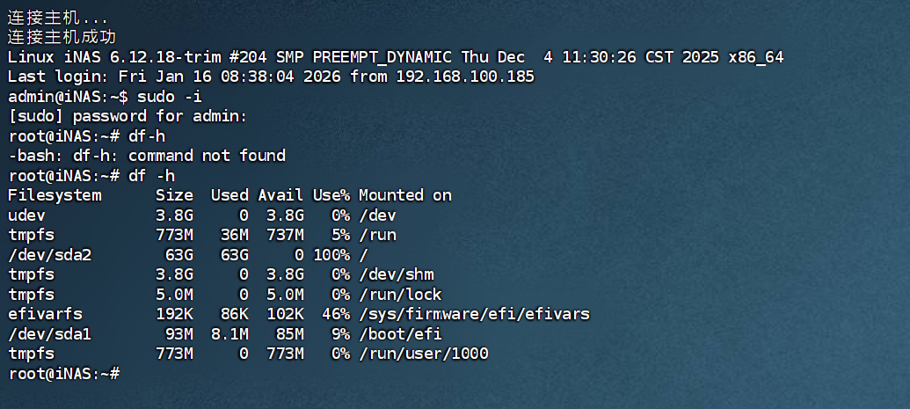910x409 pixels.
Task: Click the "Mounted on" column header
Action: pos(404,195)
